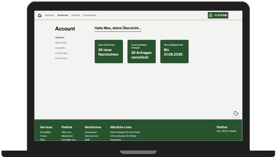Open the 38 Anfragen verschickt card
Screen dimensions: 276x157
click(x=142, y=52)
